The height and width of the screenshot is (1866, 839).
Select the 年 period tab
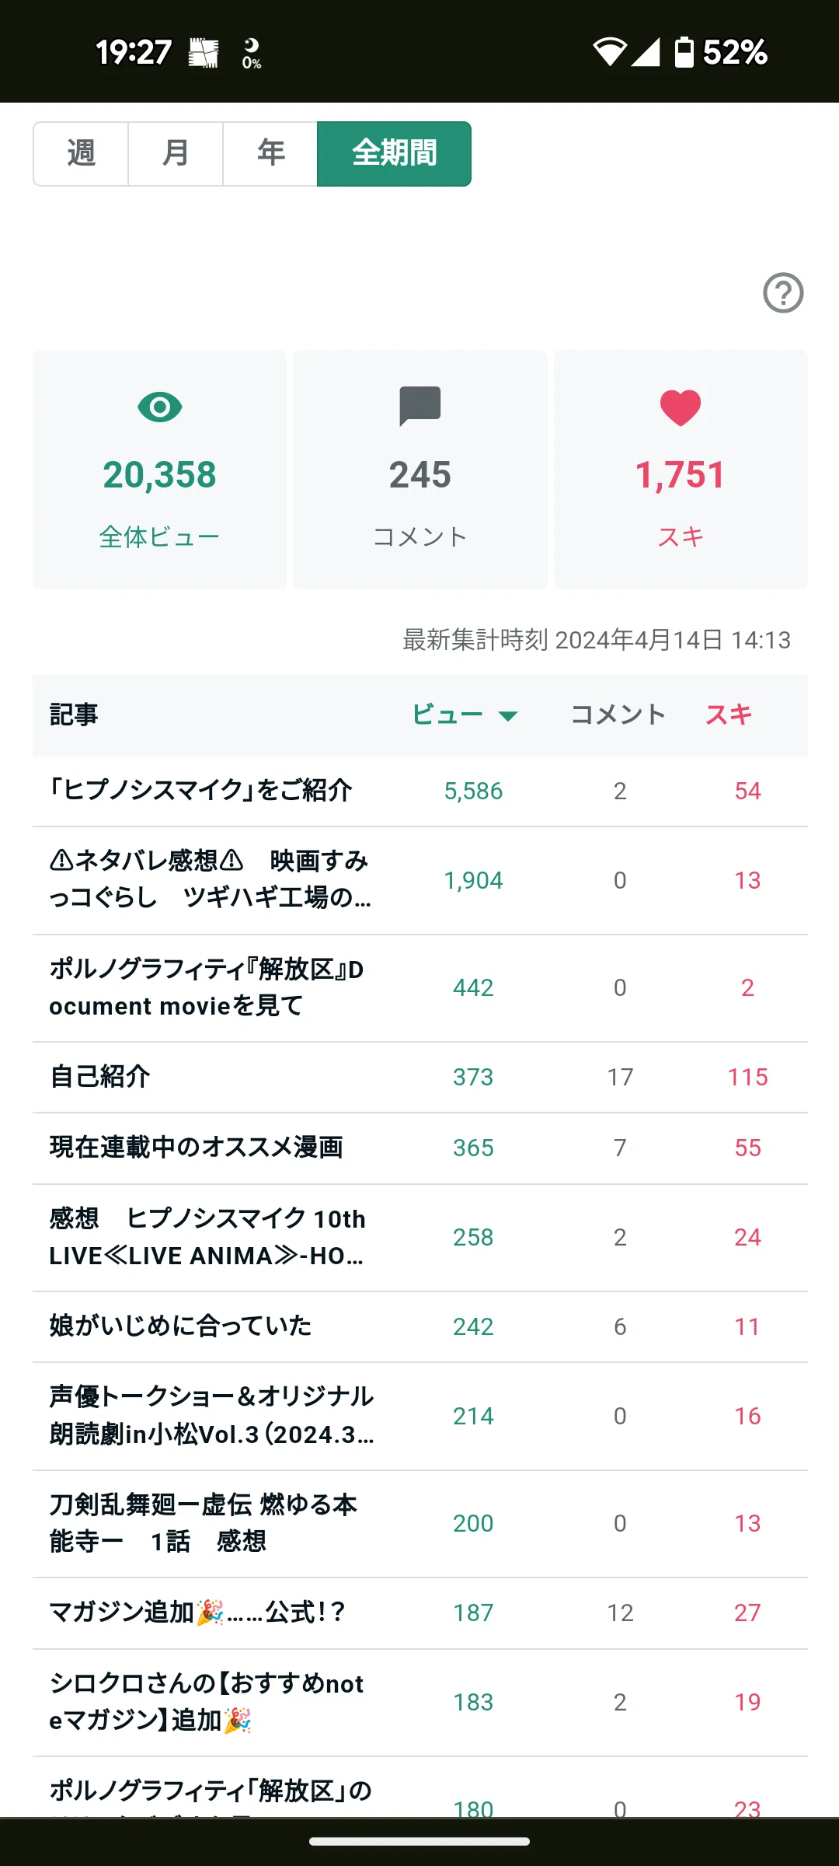pyautogui.click(x=270, y=154)
